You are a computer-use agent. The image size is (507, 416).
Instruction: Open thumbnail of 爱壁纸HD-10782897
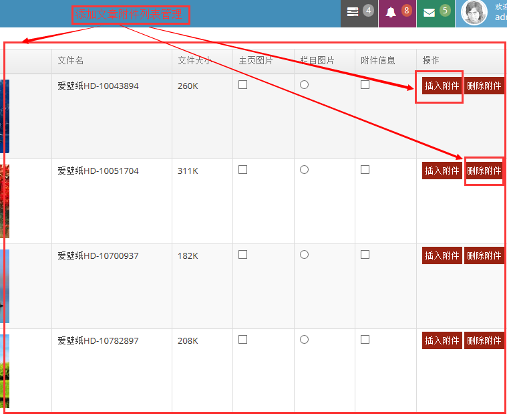click(5, 371)
